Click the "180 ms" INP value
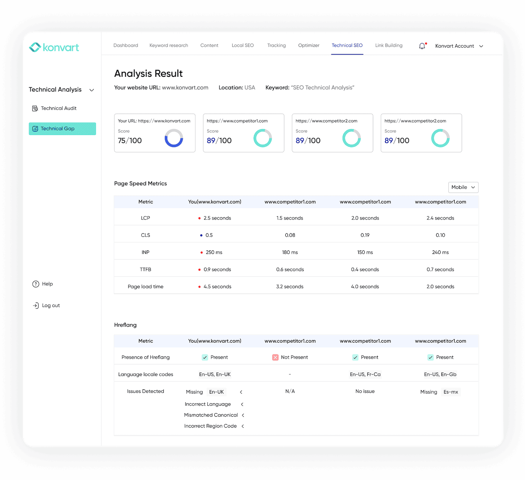Screen dimensions: 525x480 [290, 253]
